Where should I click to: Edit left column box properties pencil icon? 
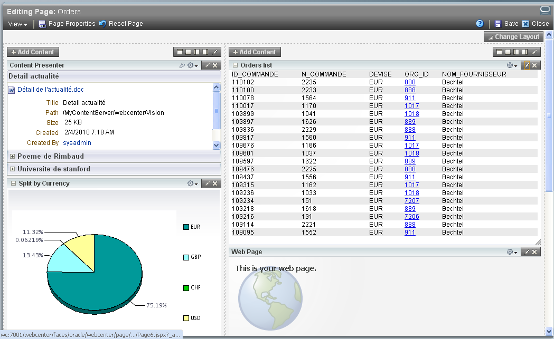click(x=215, y=52)
